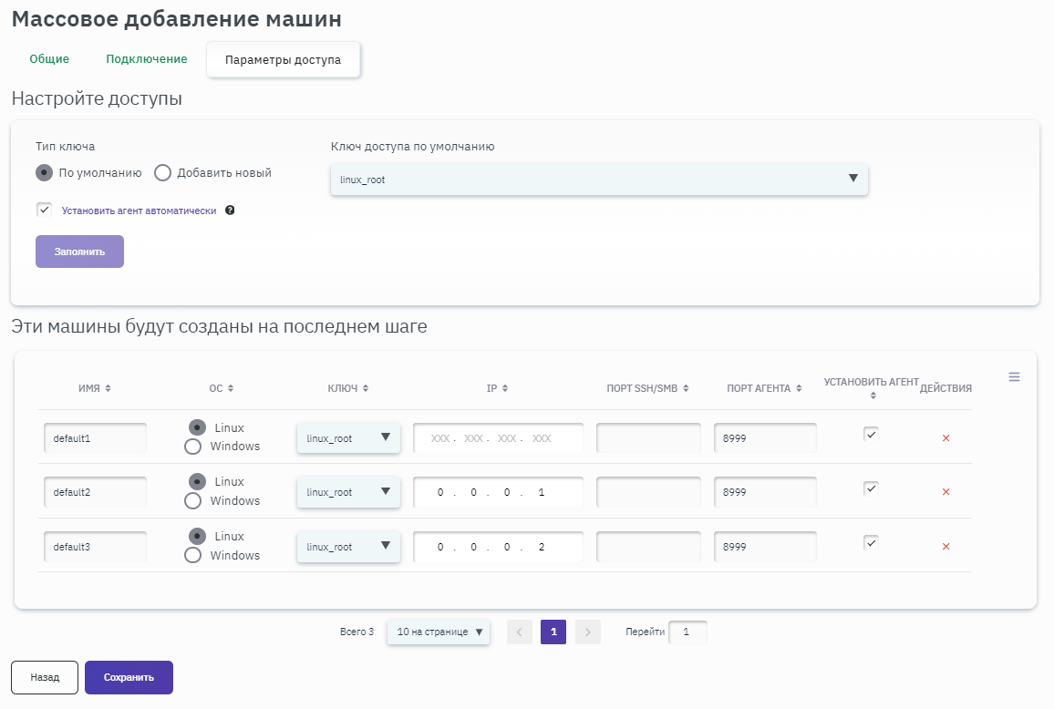Select the Добавить новый key type

click(x=163, y=173)
